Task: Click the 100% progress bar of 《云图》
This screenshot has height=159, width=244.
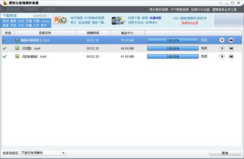Action: pyautogui.click(x=173, y=48)
